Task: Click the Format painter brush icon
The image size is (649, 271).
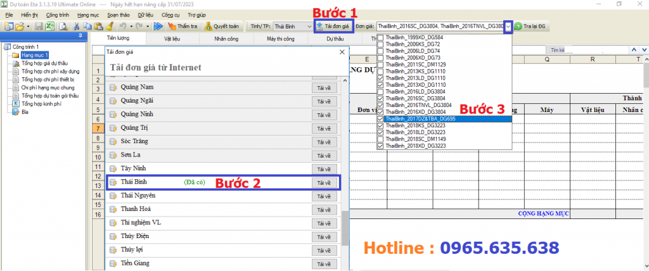Action: [109, 27]
